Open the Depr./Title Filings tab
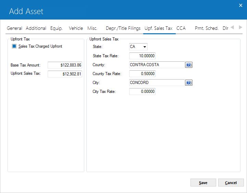 click(x=123, y=28)
